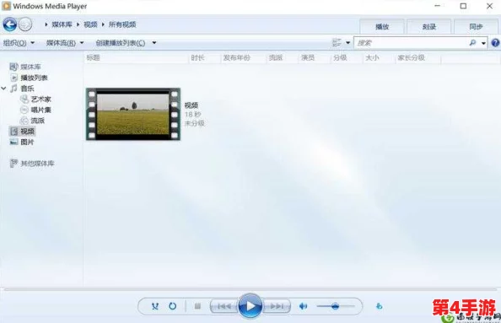Image resolution: width=501 pixels, height=323 pixels.
Task: Open the 播放 tab
Action: tap(382, 27)
